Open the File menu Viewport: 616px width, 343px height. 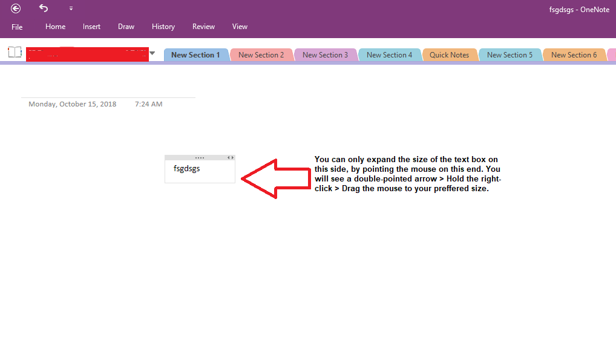point(17,27)
